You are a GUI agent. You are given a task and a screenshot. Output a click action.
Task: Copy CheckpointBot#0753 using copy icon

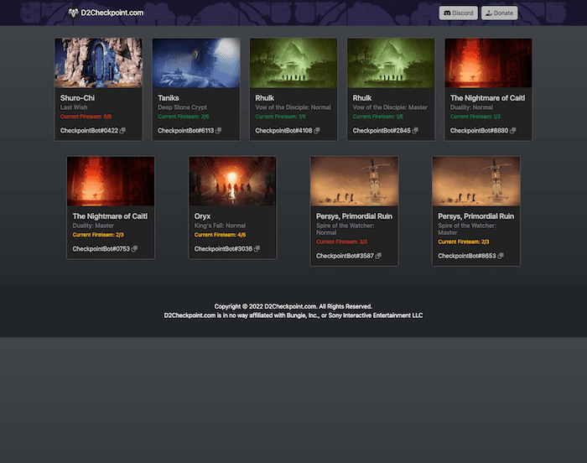134,249
